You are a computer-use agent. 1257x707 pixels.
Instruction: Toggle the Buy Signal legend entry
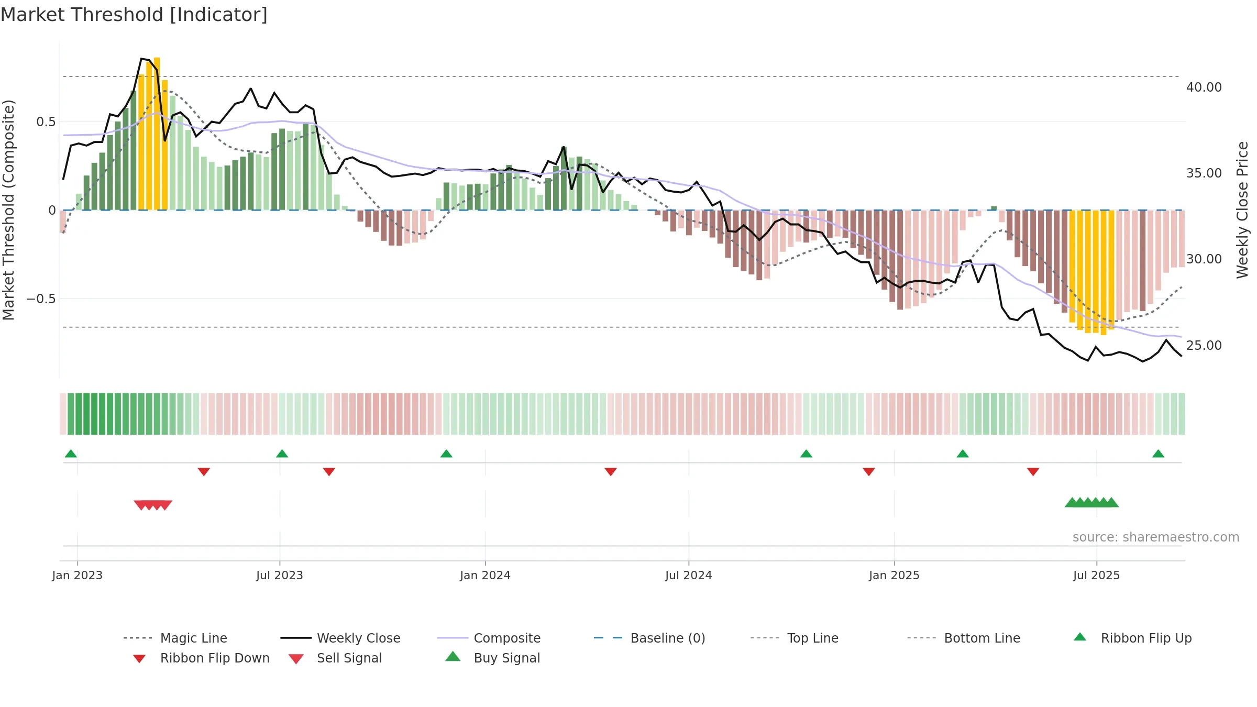(492, 658)
